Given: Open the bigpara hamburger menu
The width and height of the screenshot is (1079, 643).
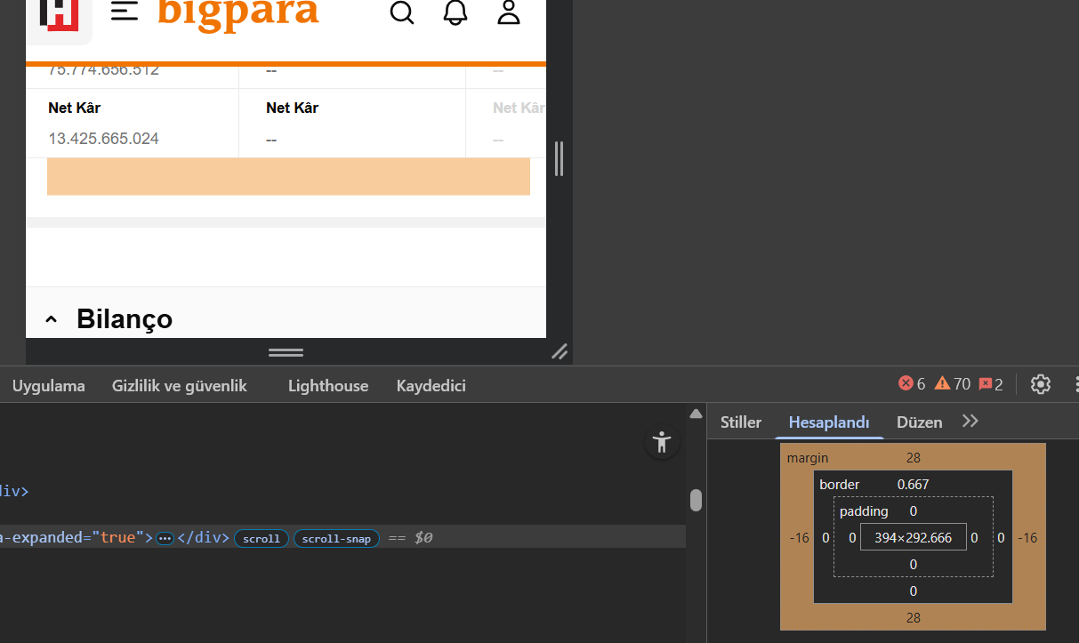Looking at the screenshot, I should click(x=125, y=12).
